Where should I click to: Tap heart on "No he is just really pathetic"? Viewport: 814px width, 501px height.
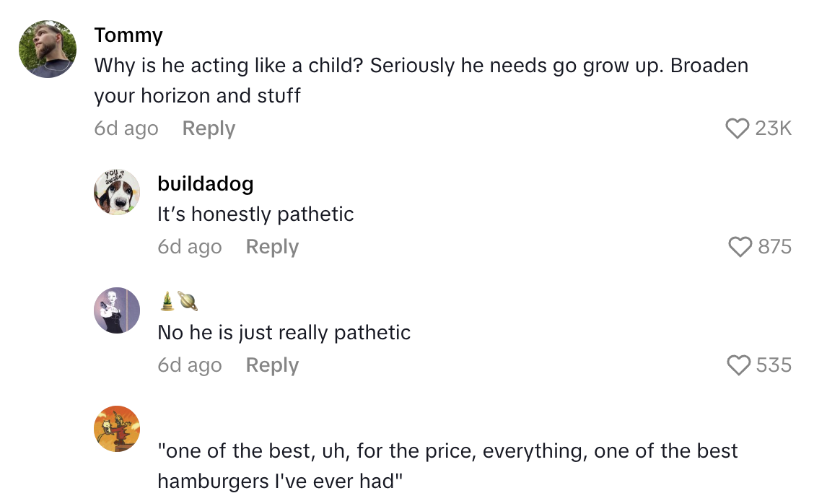coord(739,365)
